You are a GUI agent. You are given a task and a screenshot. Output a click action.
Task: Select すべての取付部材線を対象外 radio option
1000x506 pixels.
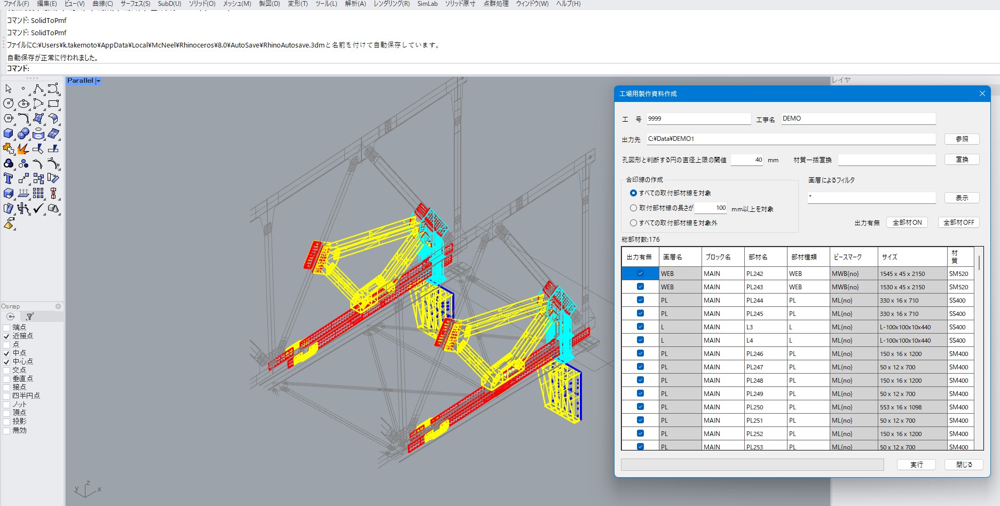click(x=633, y=223)
